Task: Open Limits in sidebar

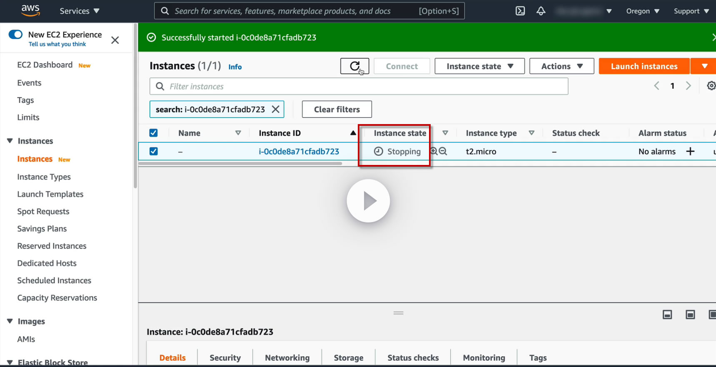Action: [x=28, y=117]
